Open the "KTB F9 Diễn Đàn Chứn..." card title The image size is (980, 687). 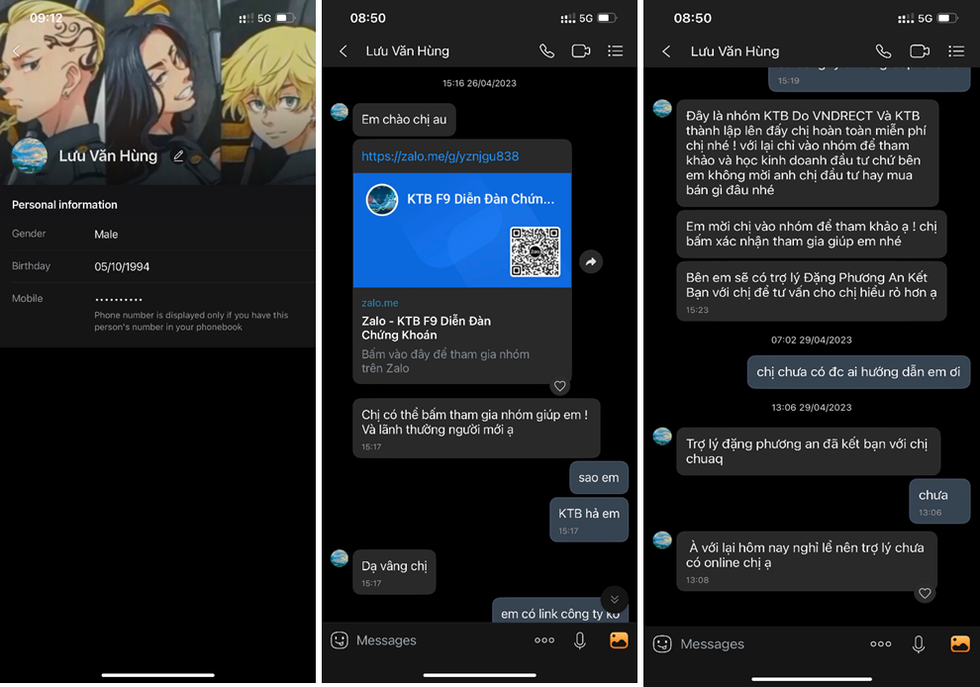[481, 199]
